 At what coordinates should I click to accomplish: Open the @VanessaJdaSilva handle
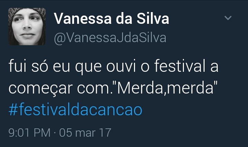110,38
